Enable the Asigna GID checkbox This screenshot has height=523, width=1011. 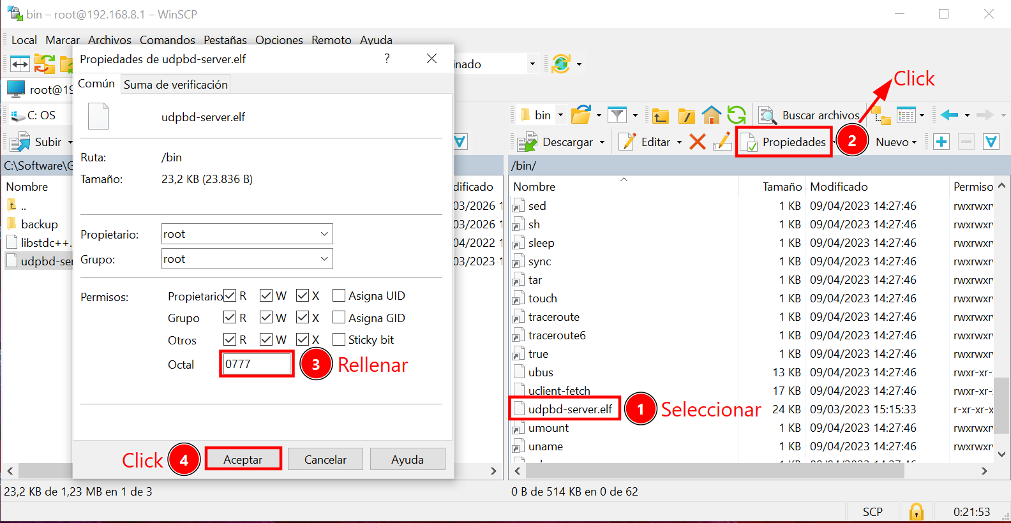tap(339, 318)
